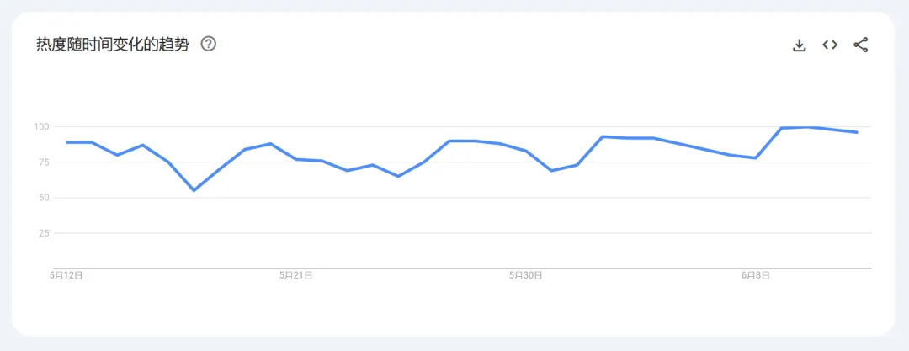The image size is (909, 351).
Task: Select the 6月8日 date label
Action: pos(756,276)
